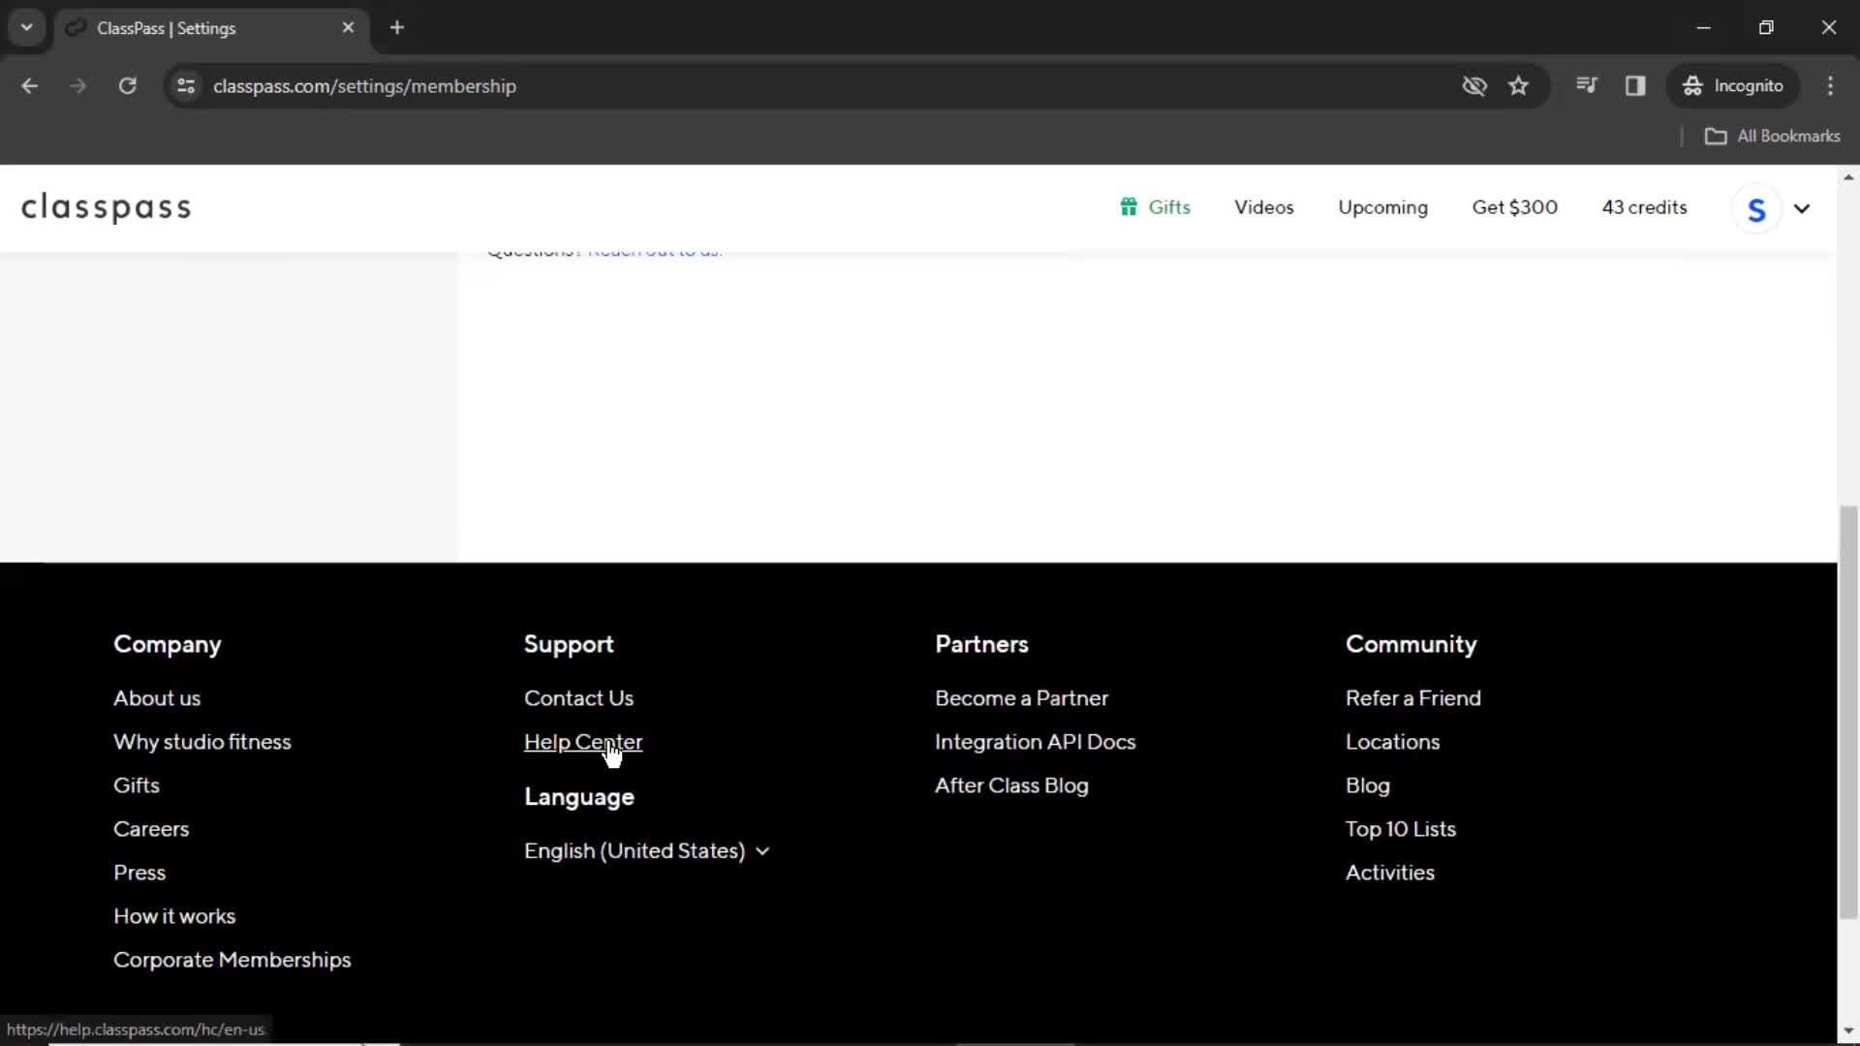This screenshot has height=1046, width=1860.
Task: View the 43 credits balance
Action: click(x=1644, y=207)
